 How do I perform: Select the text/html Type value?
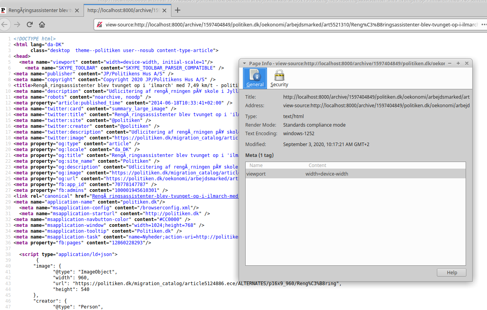(x=293, y=116)
